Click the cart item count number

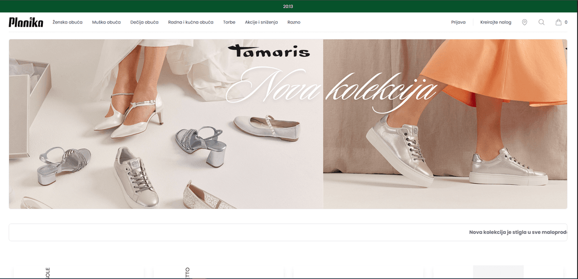(x=566, y=22)
